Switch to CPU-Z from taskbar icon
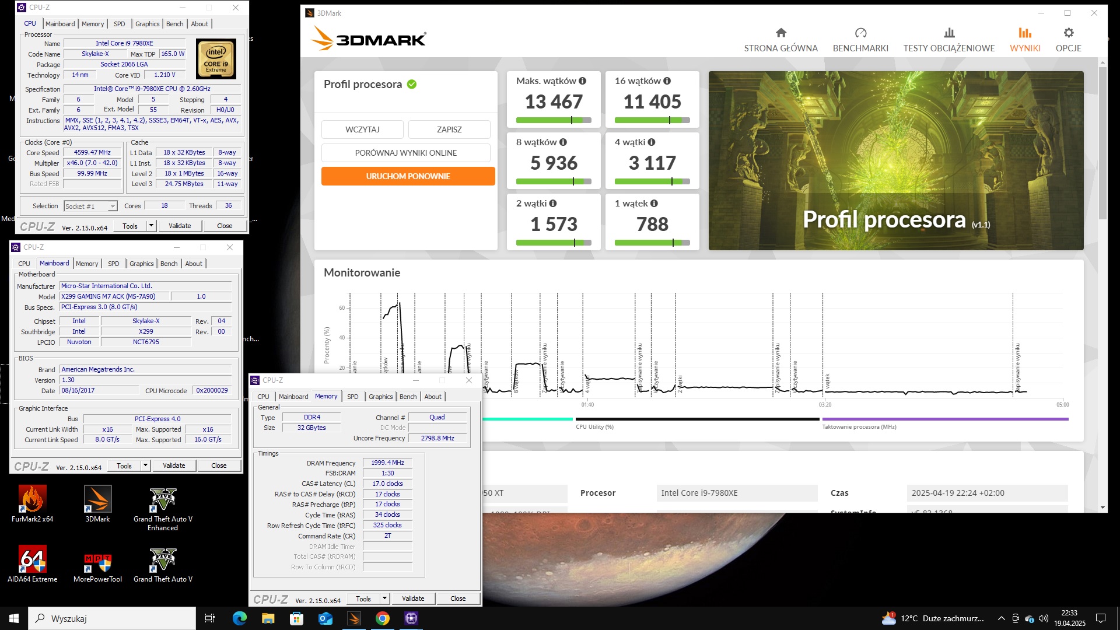This screenshot has height=630, width=1120. (411, 618)
